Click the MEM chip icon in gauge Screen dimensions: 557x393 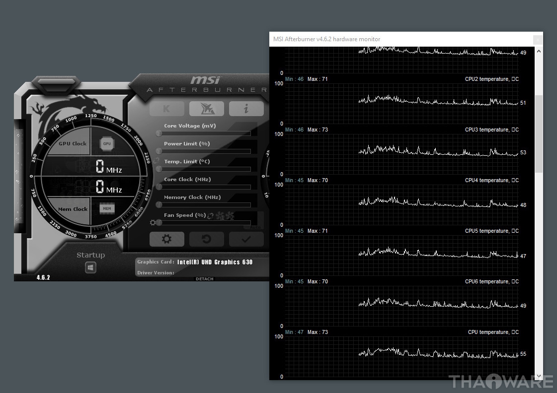pos(107,208)
